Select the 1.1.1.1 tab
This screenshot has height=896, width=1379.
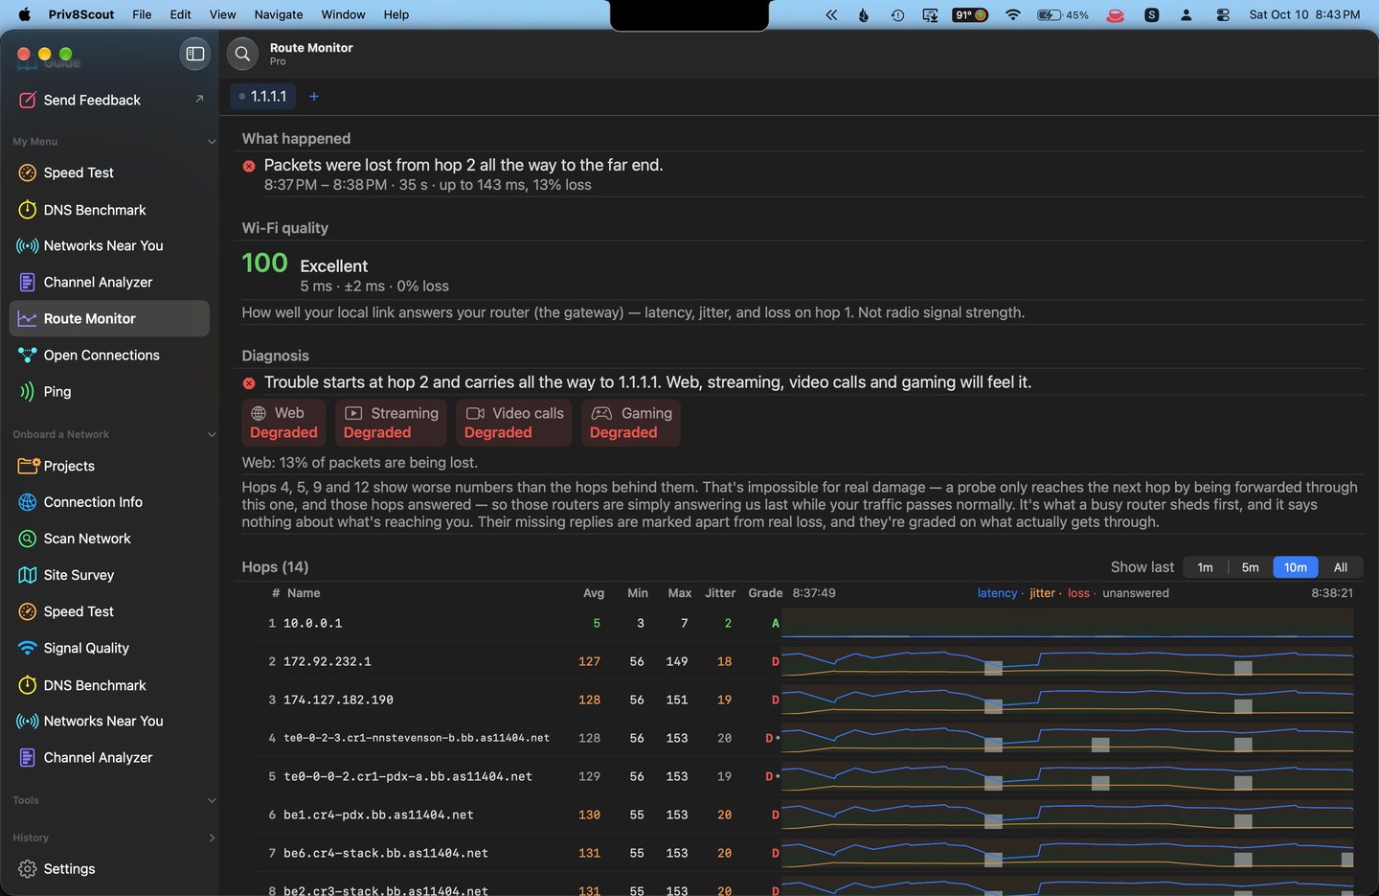pyautogui.click(x=263, y=97)
